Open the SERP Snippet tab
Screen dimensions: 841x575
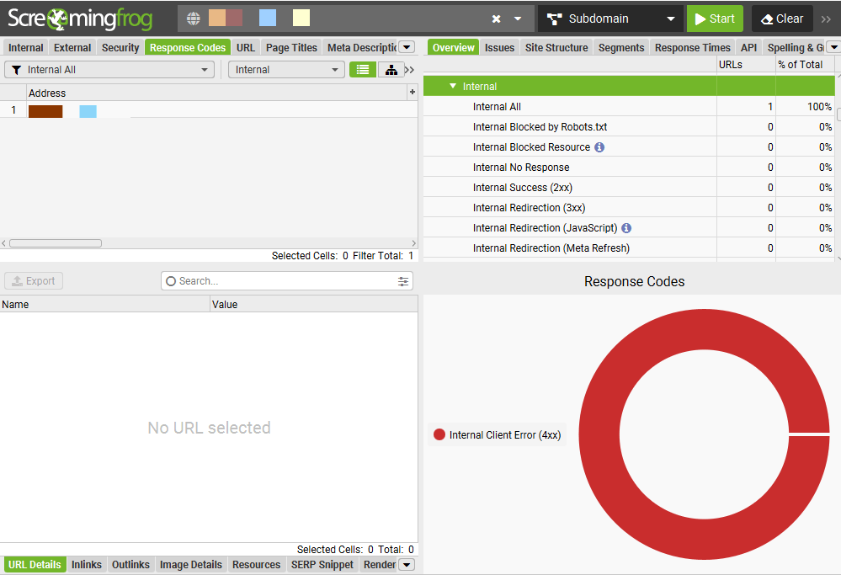(322, 565)
